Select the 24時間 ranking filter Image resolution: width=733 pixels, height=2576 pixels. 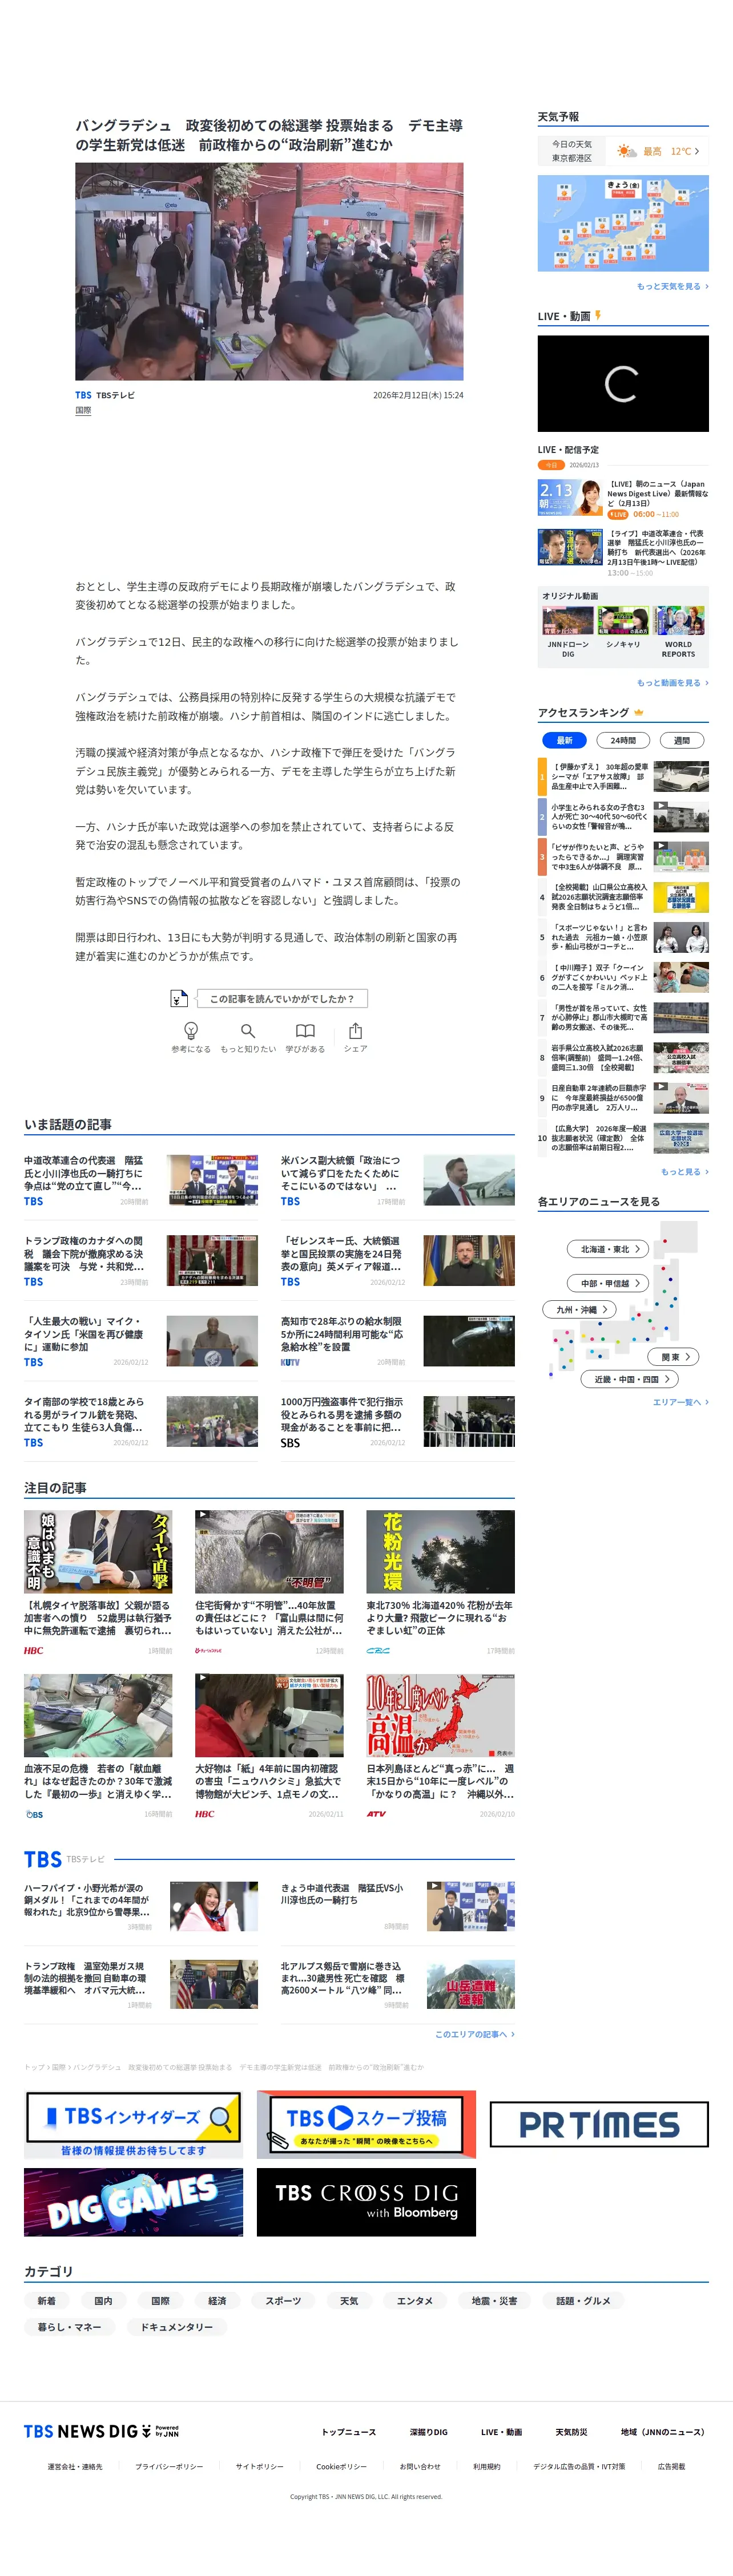coord(623,740)
